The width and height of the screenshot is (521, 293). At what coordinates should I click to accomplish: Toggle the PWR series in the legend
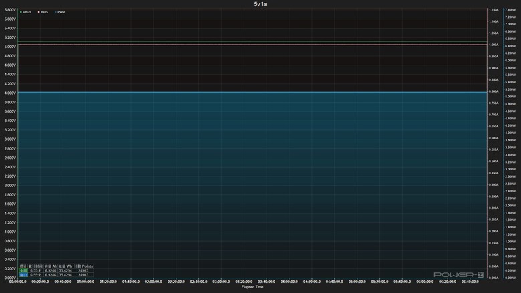[x=60, y=12]
